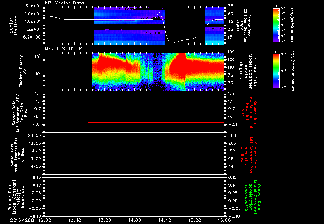Viewport: 324px width, 224px height.
Task: Click the 260 telemetry tick value
Action: tap(232, 135)
